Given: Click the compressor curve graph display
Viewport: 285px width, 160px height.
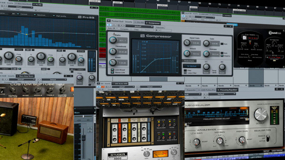Looking at the screenshot, I should pos(155,56).
